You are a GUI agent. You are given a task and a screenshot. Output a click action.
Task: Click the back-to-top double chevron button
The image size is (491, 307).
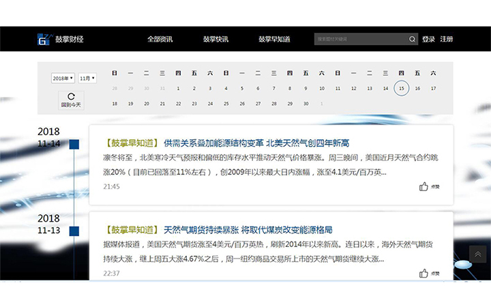[477, 254]
